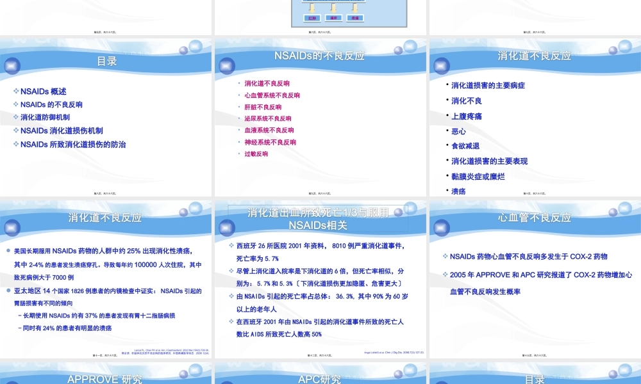
Task: Click NSAIDs 所致消化道损伤的防治 contents entry
Action: coord(72,144)
